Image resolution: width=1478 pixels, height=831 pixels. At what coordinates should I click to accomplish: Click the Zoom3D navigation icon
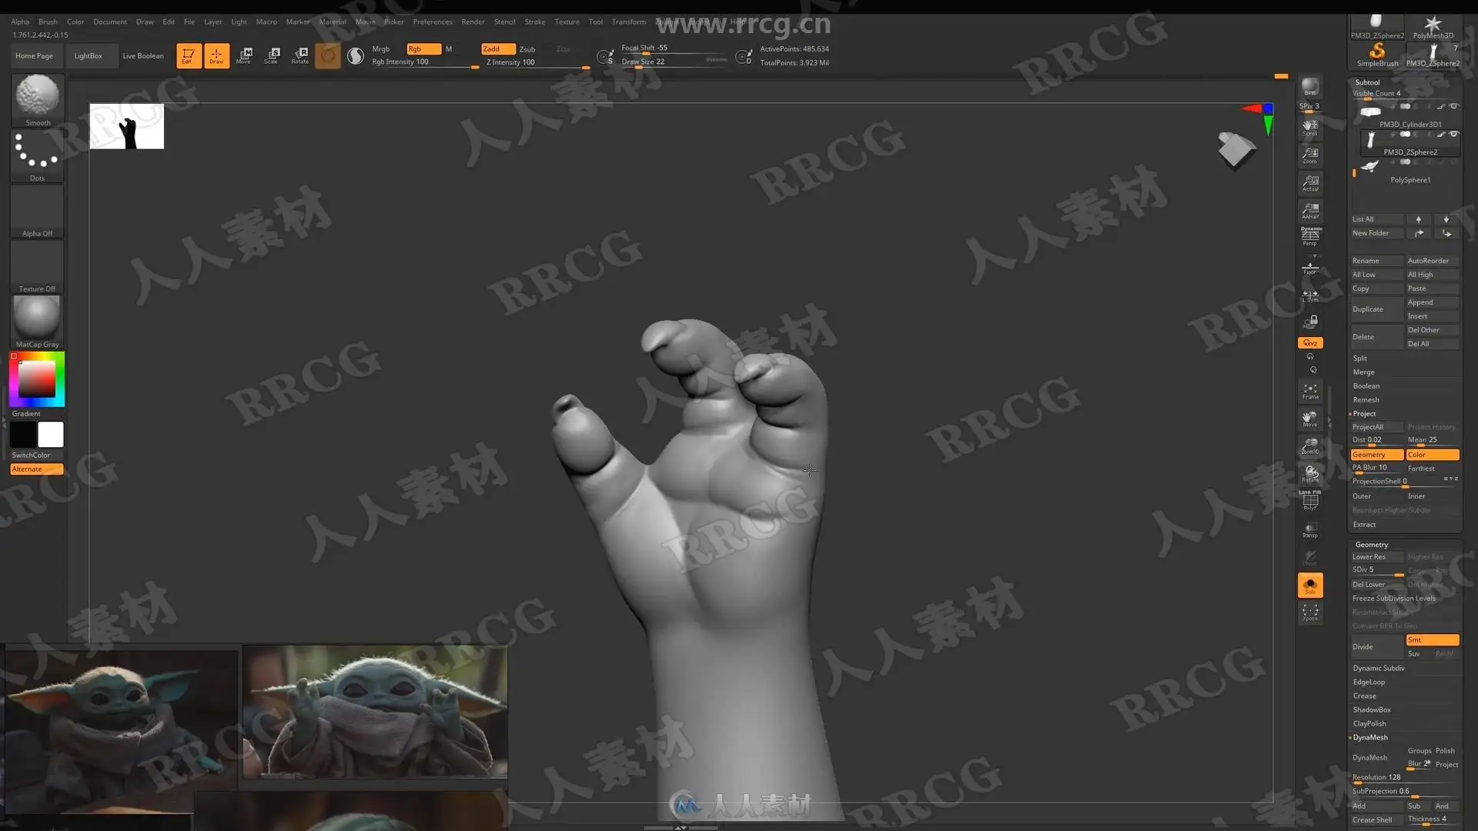(x=1310, y=446)
